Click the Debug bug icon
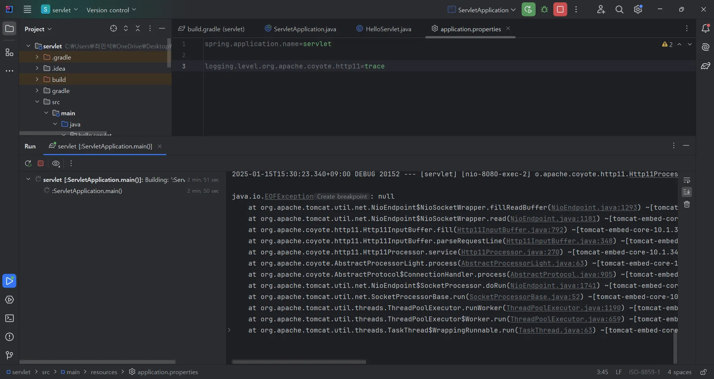 (544, 10)
